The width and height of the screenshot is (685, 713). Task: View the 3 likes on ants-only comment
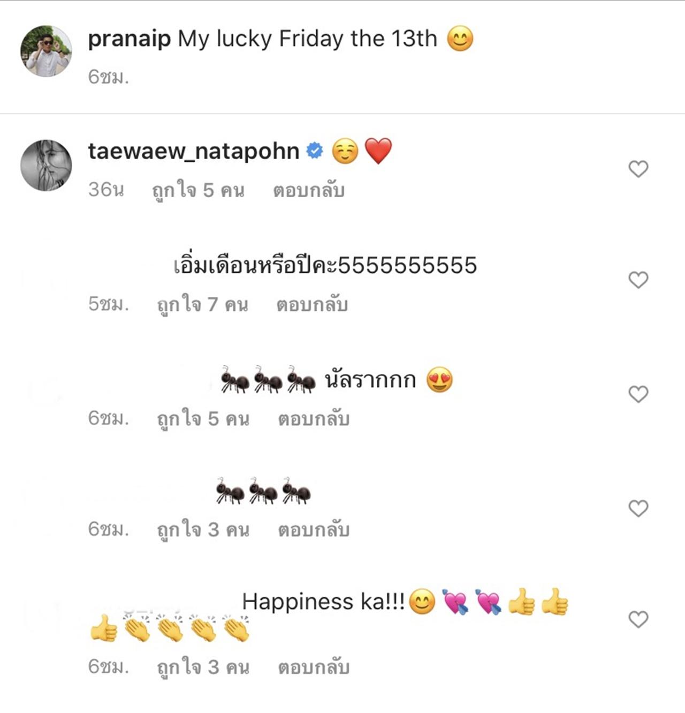(203, 529)
